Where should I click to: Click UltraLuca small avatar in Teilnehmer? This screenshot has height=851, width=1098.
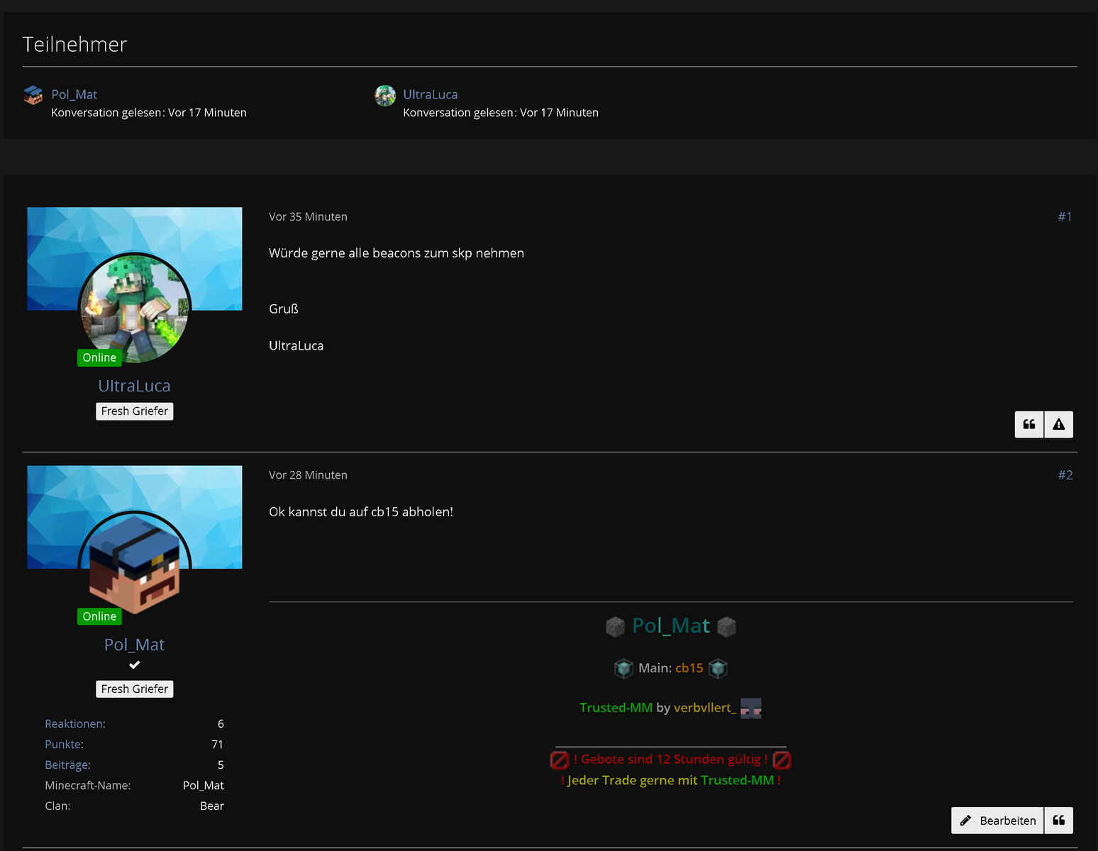pyautogui.click(x=385, y=95)
